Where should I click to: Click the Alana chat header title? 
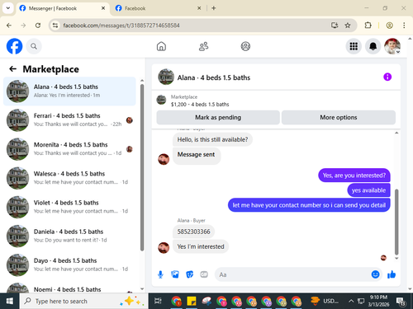(214, 77)
